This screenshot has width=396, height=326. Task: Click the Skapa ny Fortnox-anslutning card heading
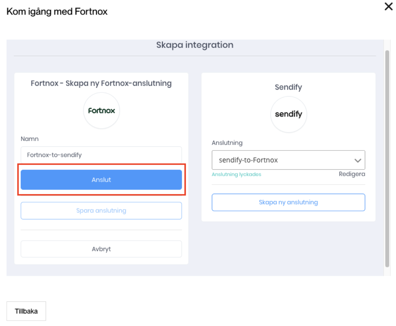pos(101,83)
